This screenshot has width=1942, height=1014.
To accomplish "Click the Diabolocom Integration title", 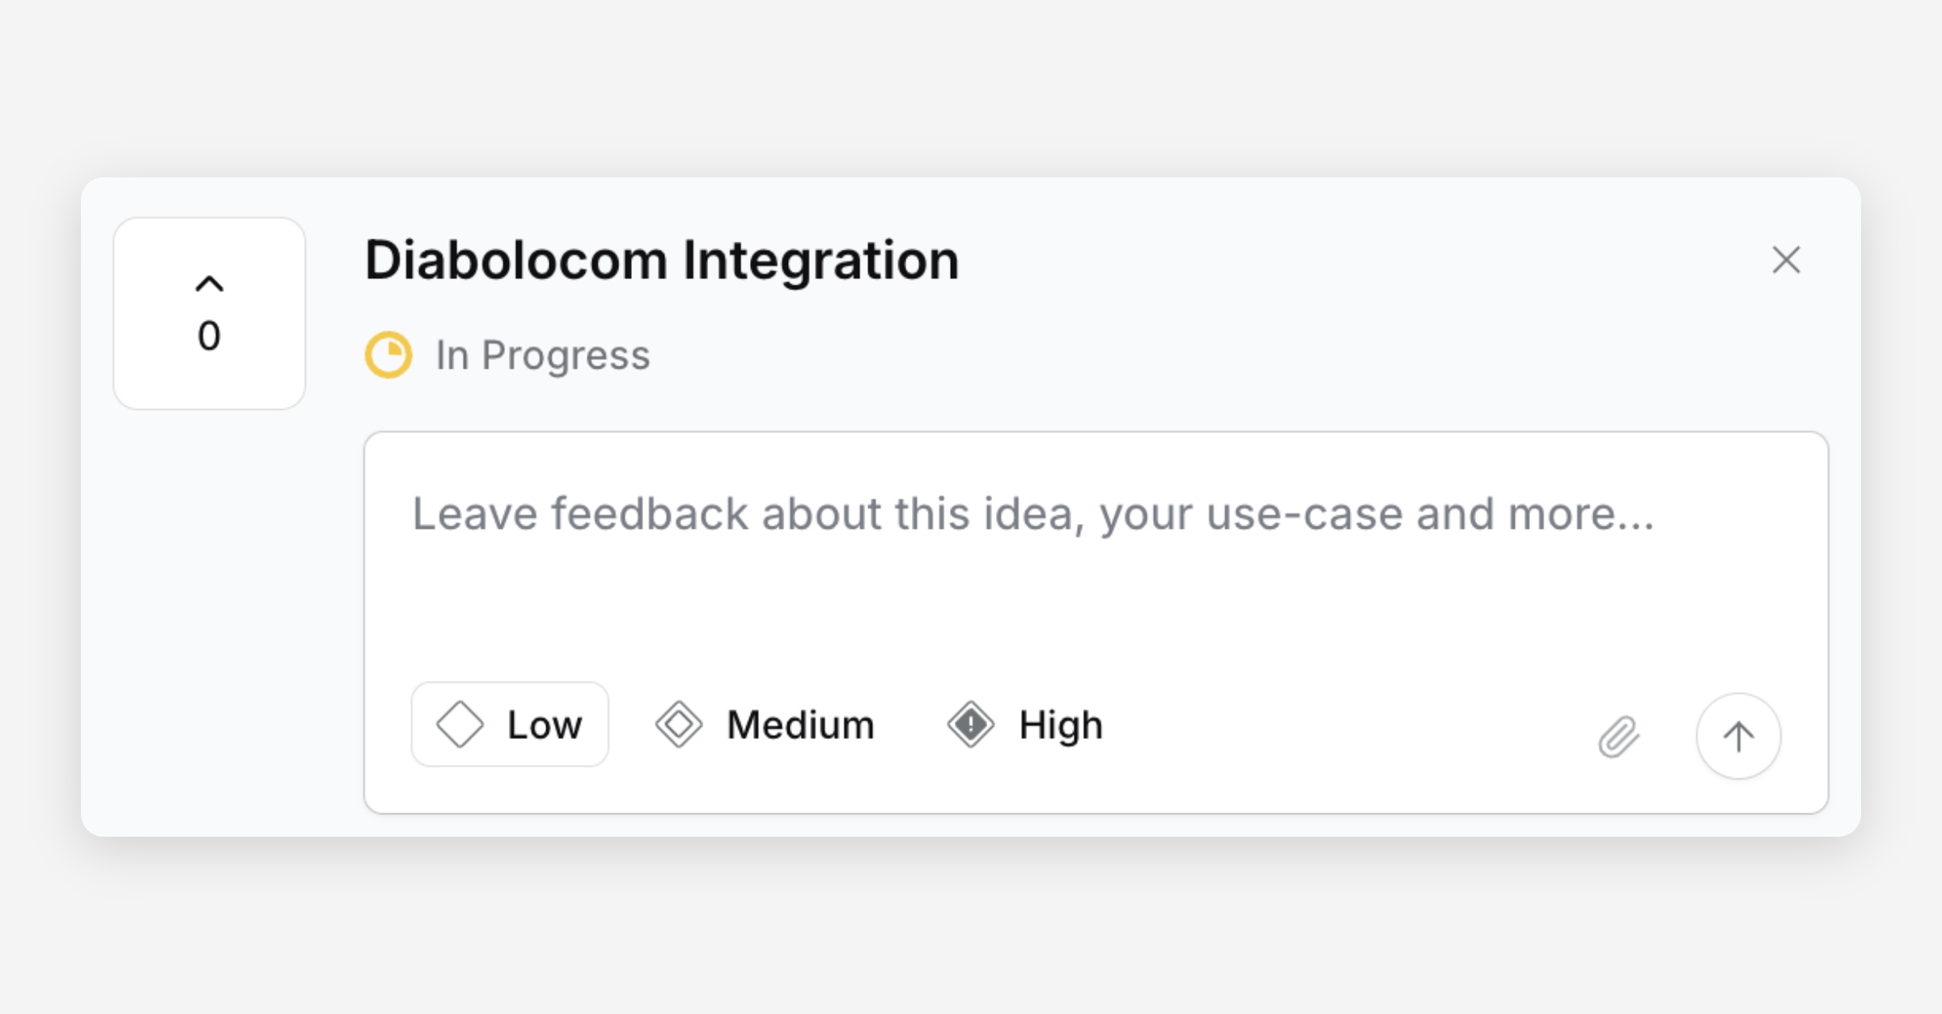I will [x=661, y=260].
